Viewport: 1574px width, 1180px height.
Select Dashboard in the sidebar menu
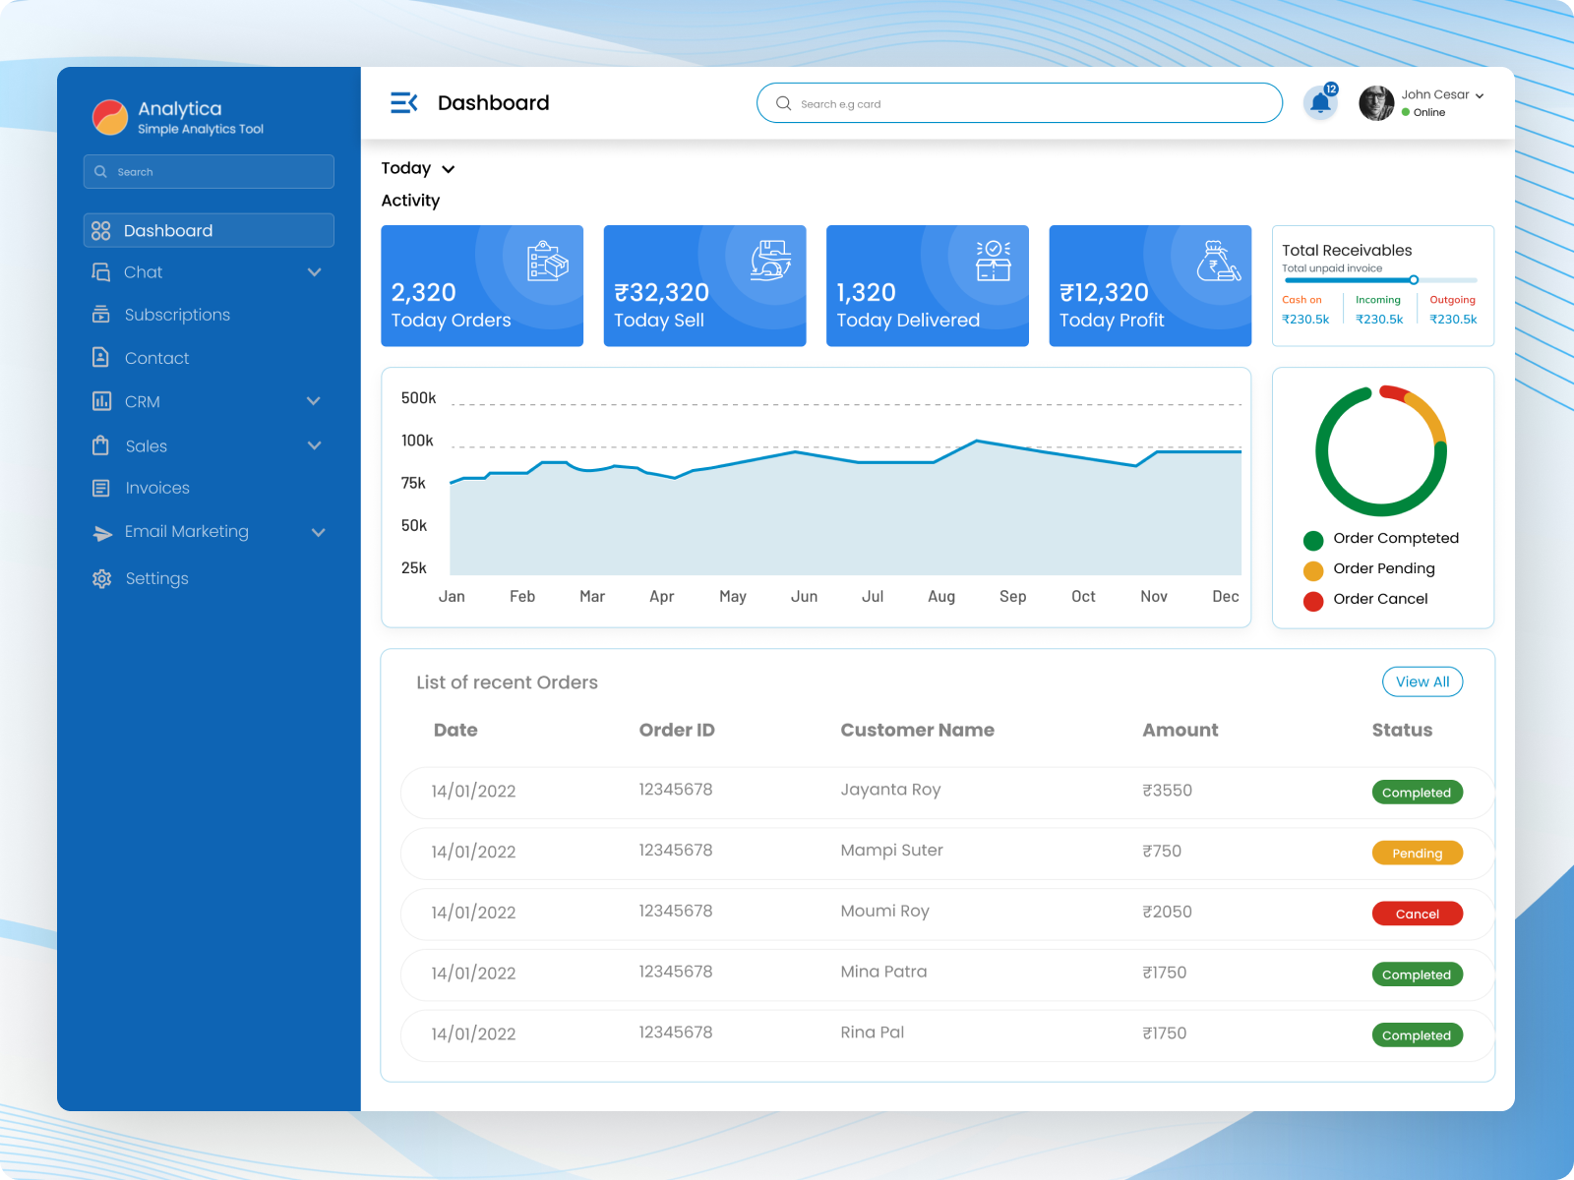point(209,230)
